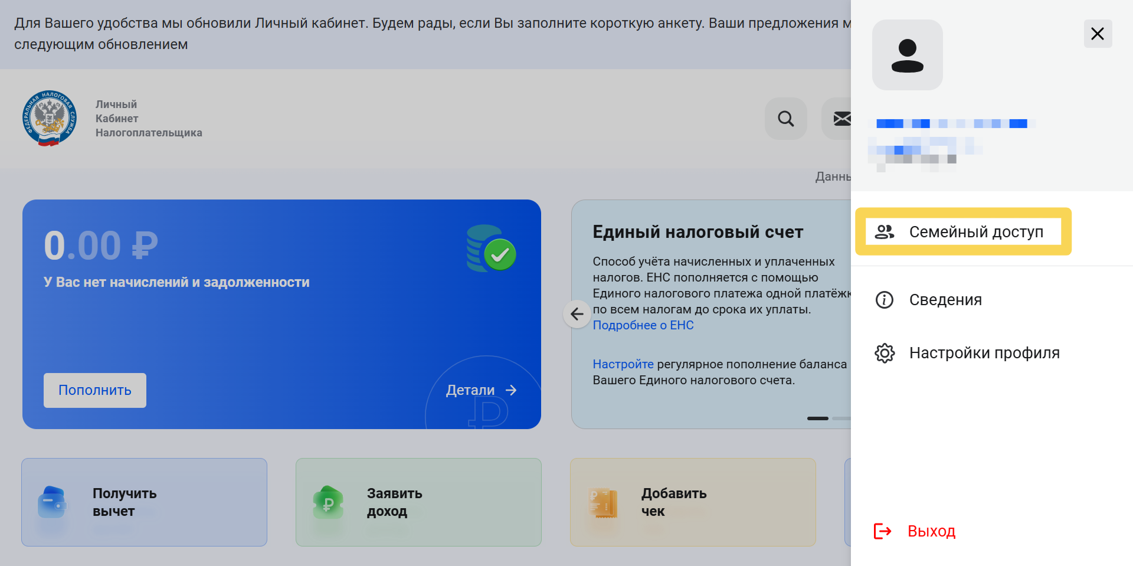The image size is (1133, 566).
Task: Click the profile settings gear icon
Action: pos(885,353)
